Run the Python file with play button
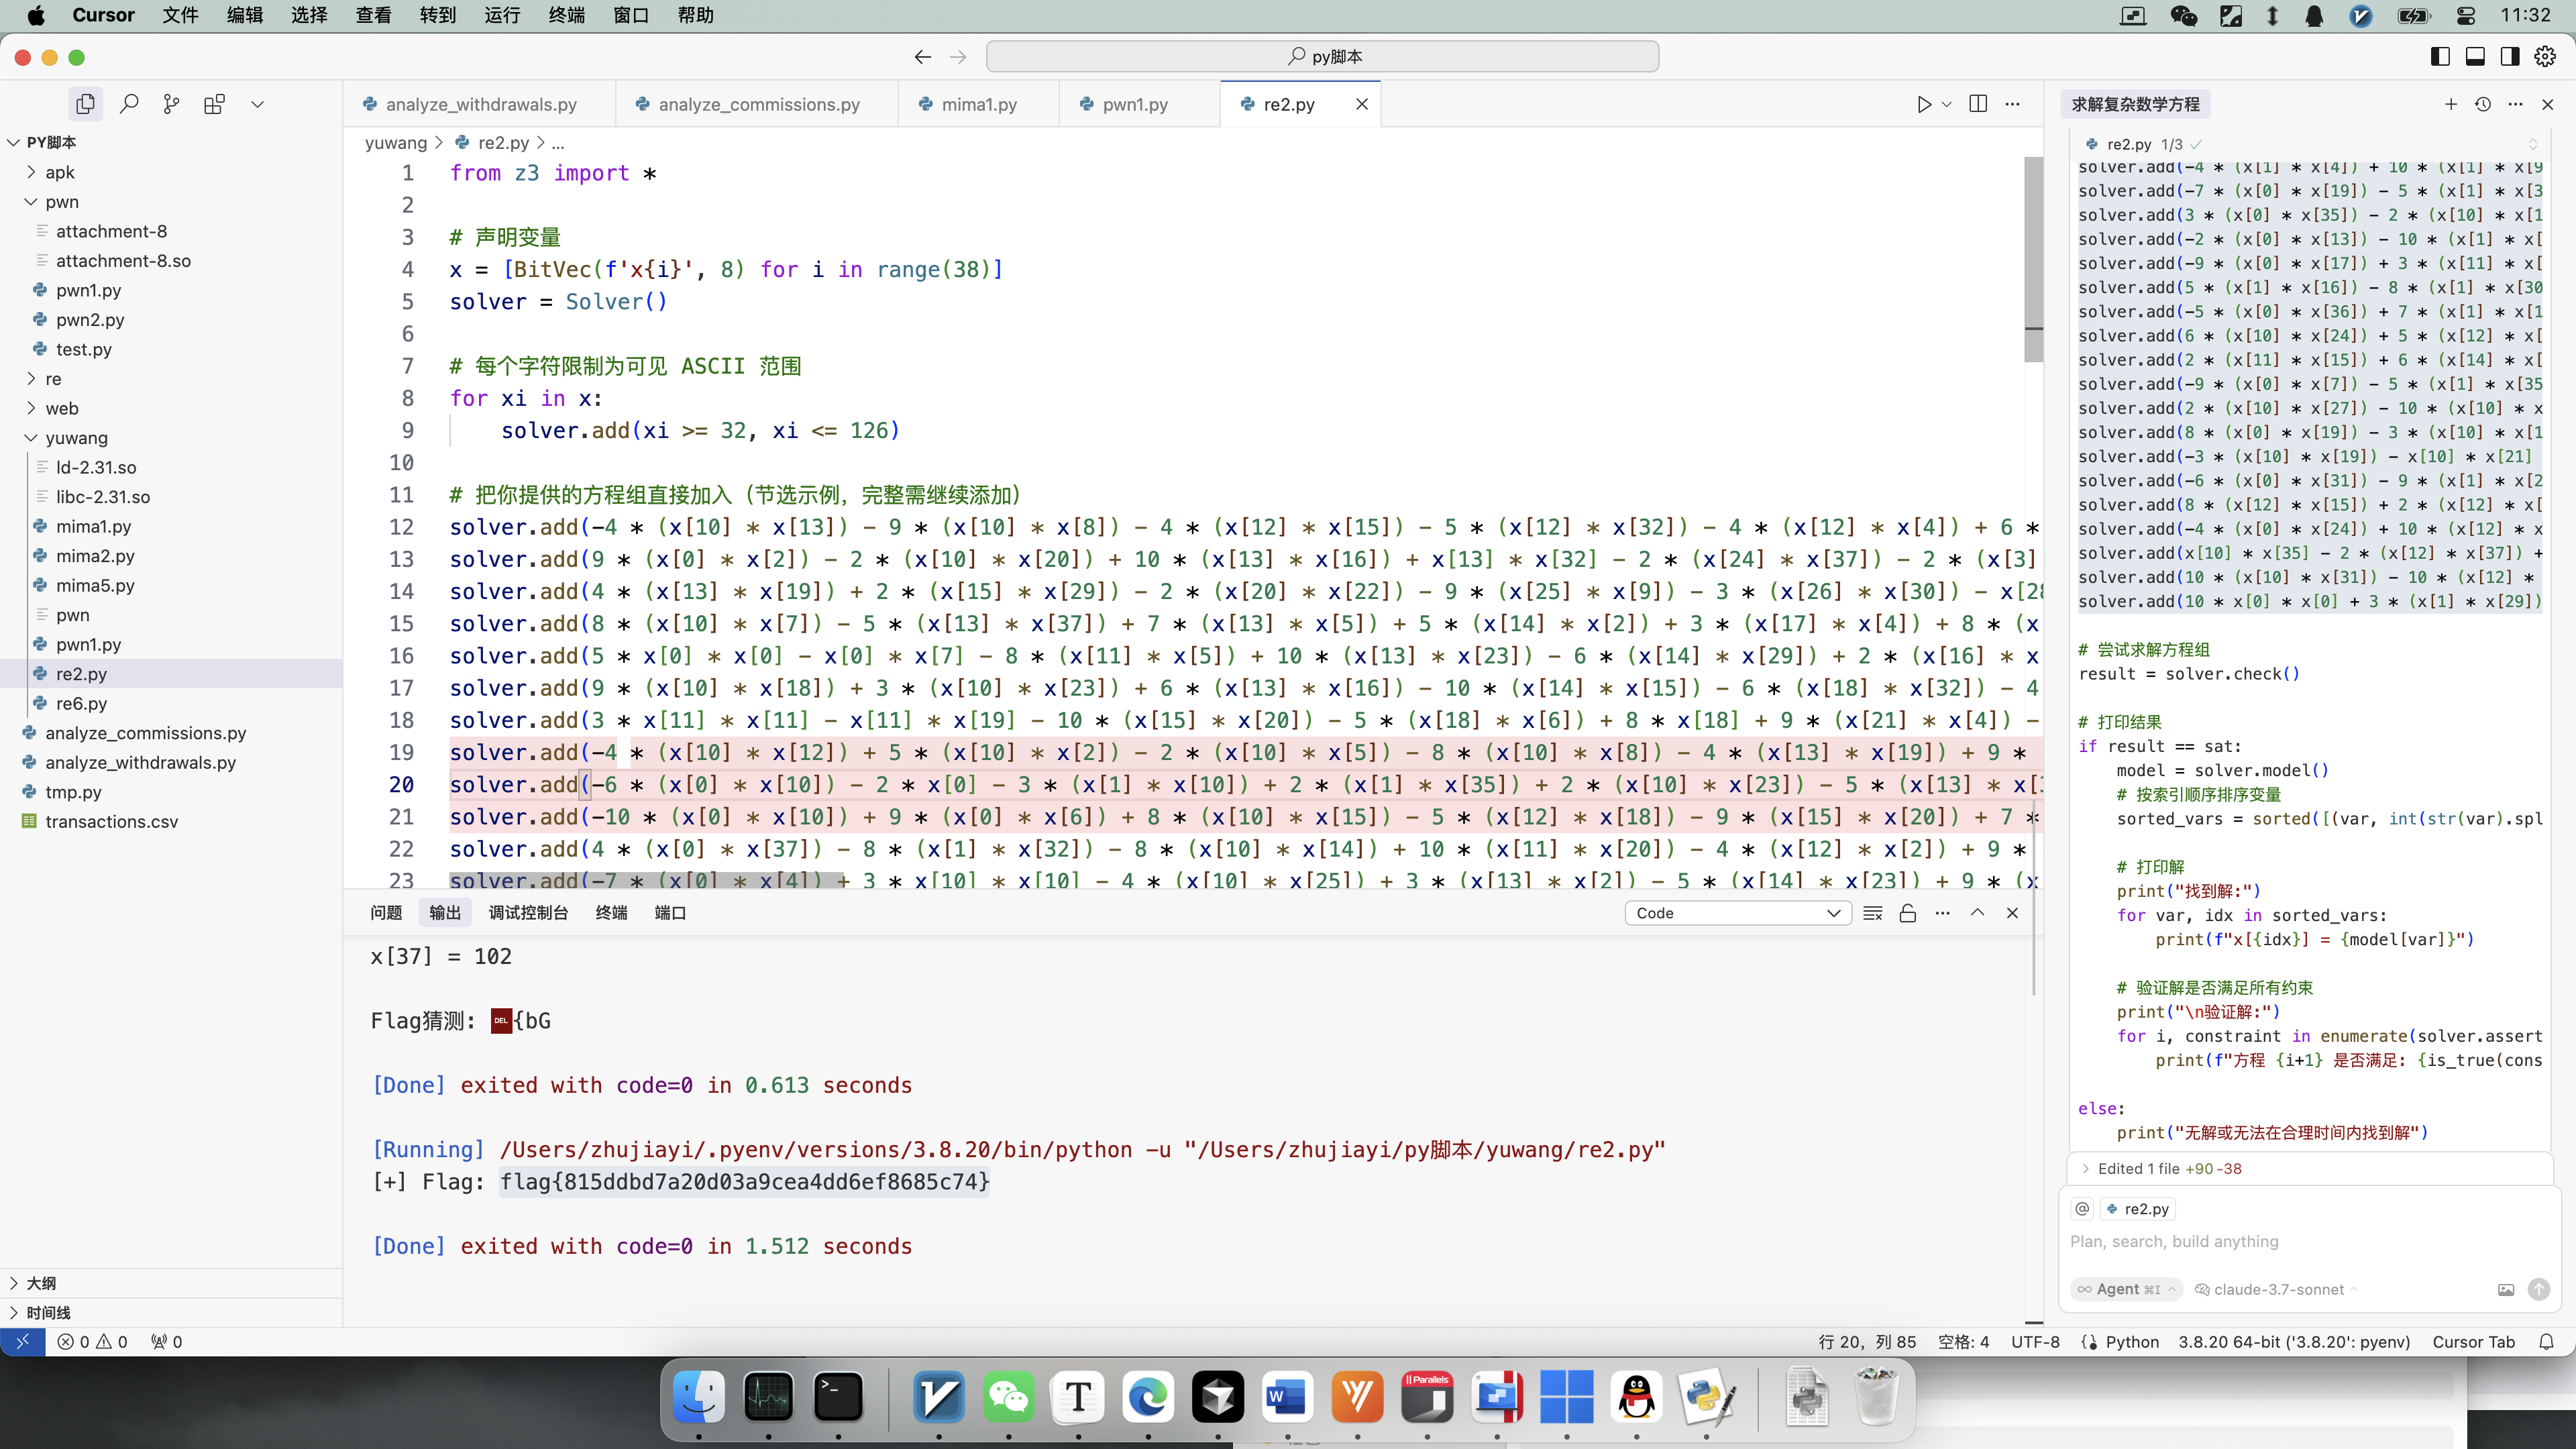Screen dimensions: 2576x1449 1924,104
